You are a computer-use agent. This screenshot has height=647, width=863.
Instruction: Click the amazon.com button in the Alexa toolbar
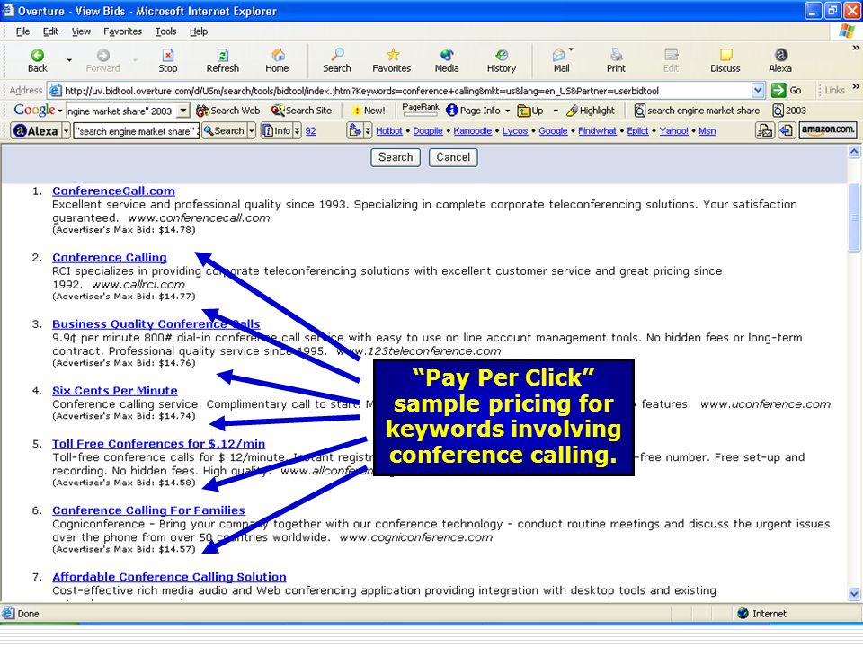tap(828, 129)
